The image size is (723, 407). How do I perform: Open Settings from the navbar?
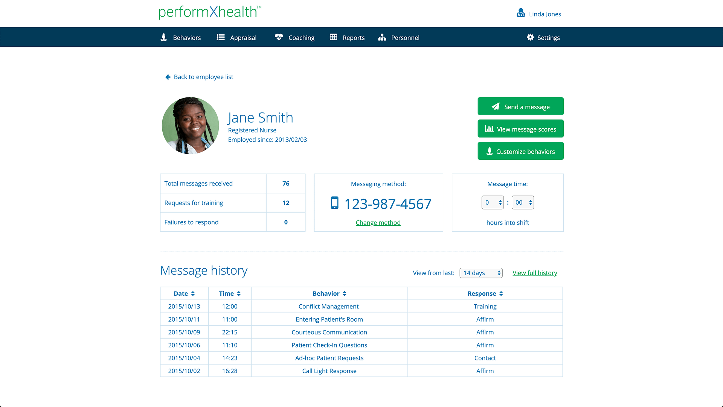tap(543, 38)
